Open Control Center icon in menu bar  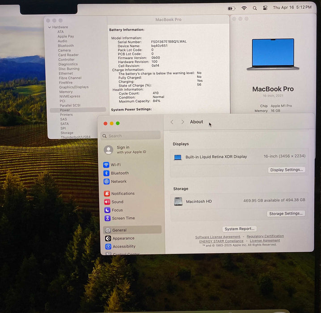265,8
